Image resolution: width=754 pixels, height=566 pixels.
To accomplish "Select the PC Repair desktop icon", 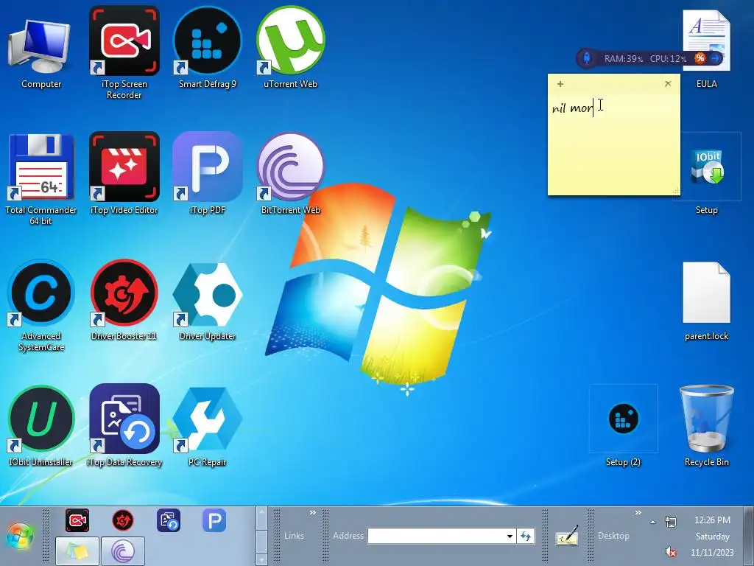I will (207, 426).
